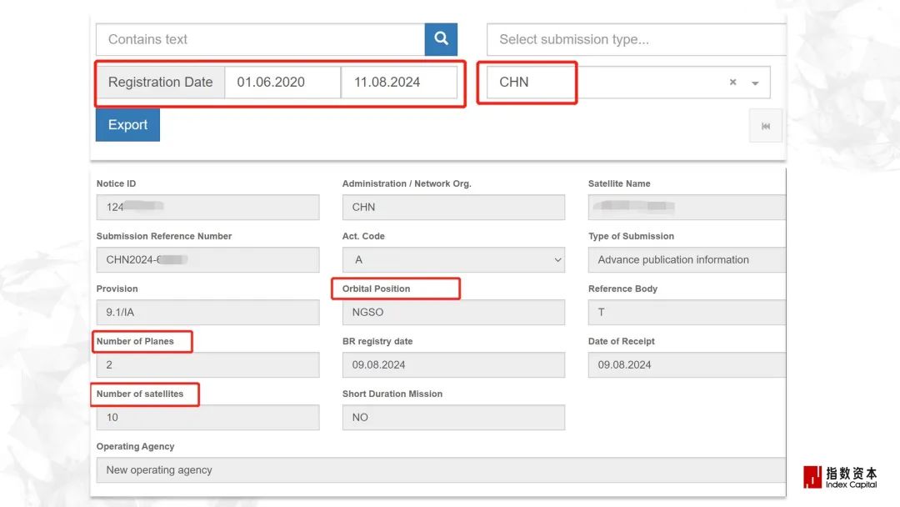
Task: Click the Submission Reference Number label
Action: [x=164, y=236]
